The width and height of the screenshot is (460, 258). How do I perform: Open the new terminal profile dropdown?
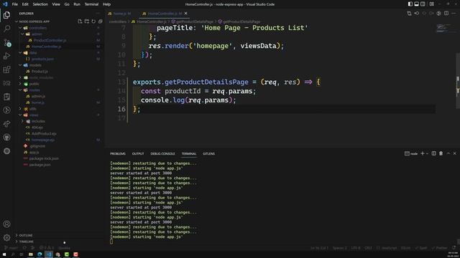tap(427, 153)
